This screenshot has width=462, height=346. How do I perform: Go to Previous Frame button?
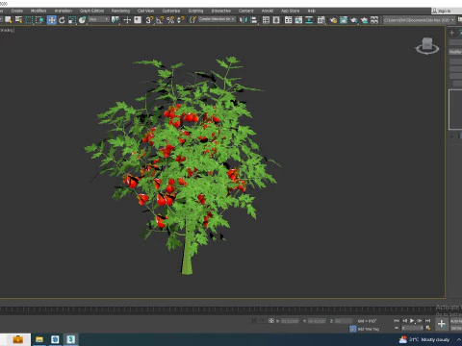(404, 320)
